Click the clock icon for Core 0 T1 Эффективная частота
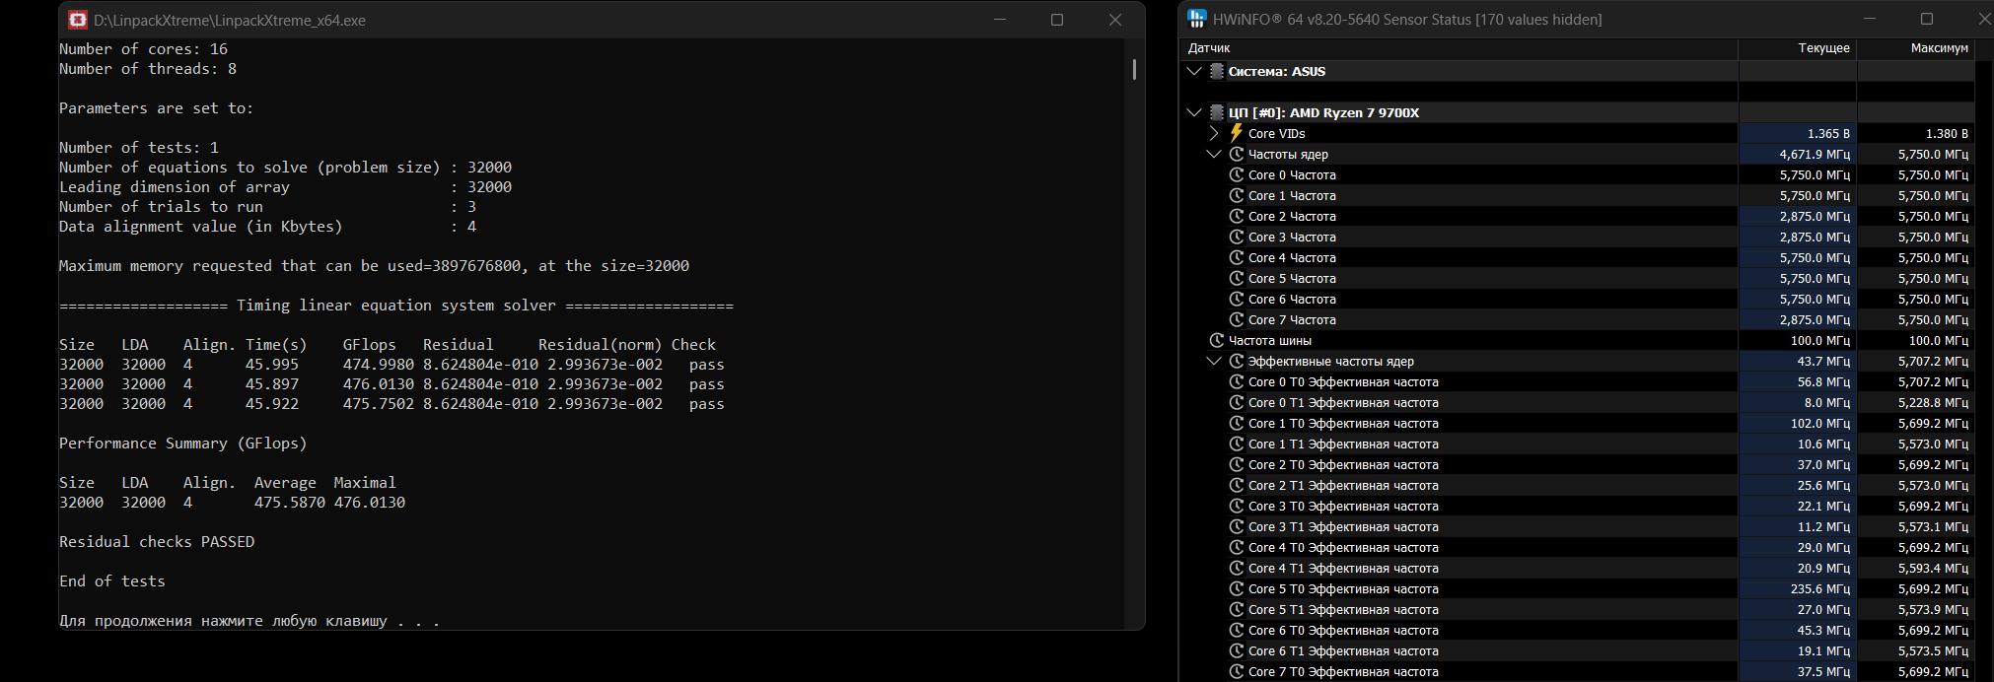 pos(1237,402)
